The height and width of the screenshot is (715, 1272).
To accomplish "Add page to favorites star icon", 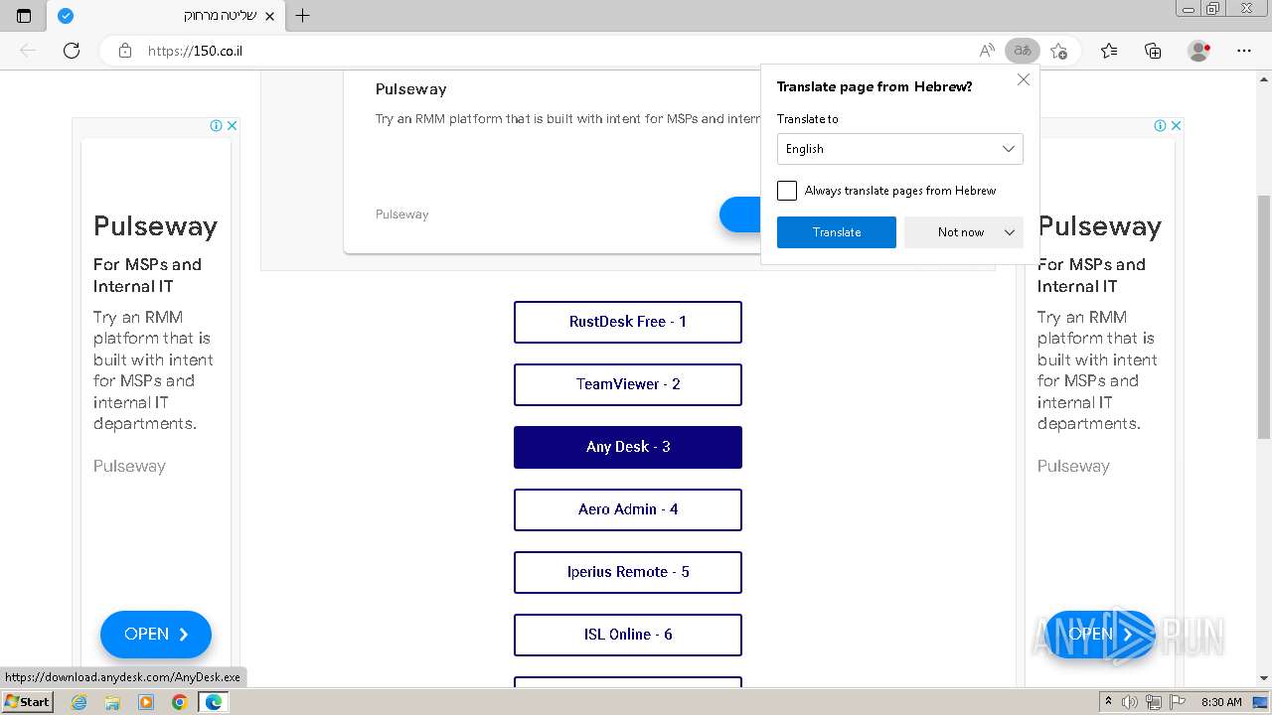I will (x=1059, y=51).
